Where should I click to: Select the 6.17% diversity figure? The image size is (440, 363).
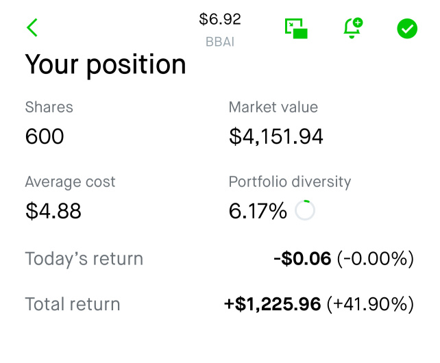258,211
